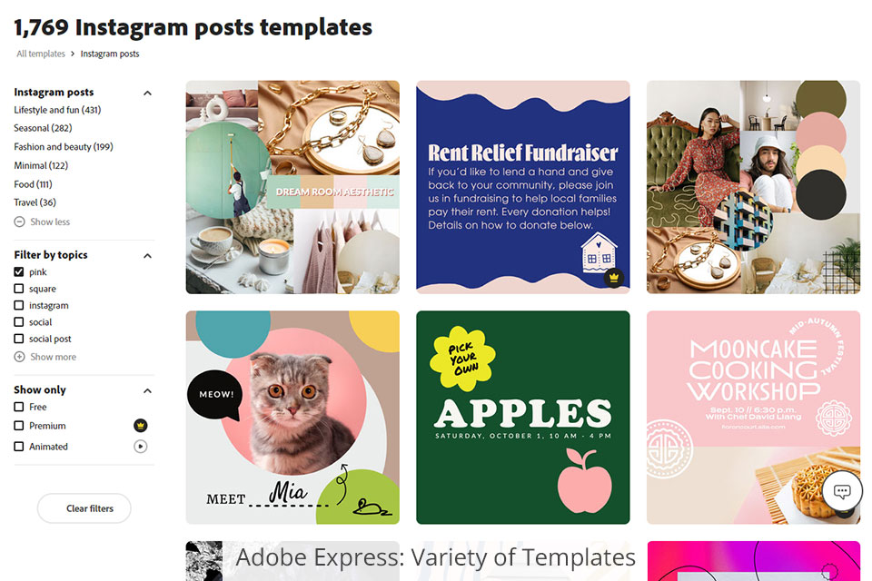Uncheck the pink topic filter
Screen dimensions: 872x581
click(19, 271)
